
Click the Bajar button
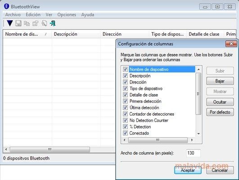220,81
